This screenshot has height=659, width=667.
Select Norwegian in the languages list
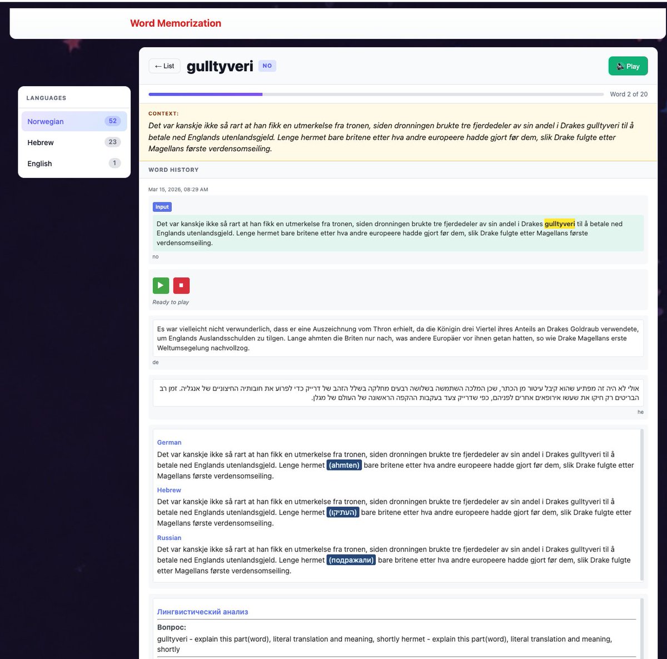click(74, 121)
